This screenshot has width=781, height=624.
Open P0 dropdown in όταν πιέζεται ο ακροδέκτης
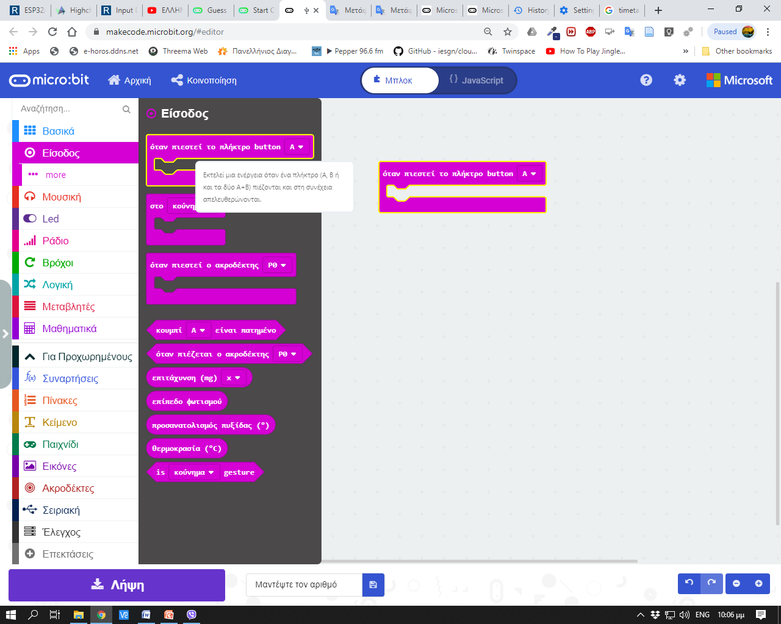click(287, 354)
